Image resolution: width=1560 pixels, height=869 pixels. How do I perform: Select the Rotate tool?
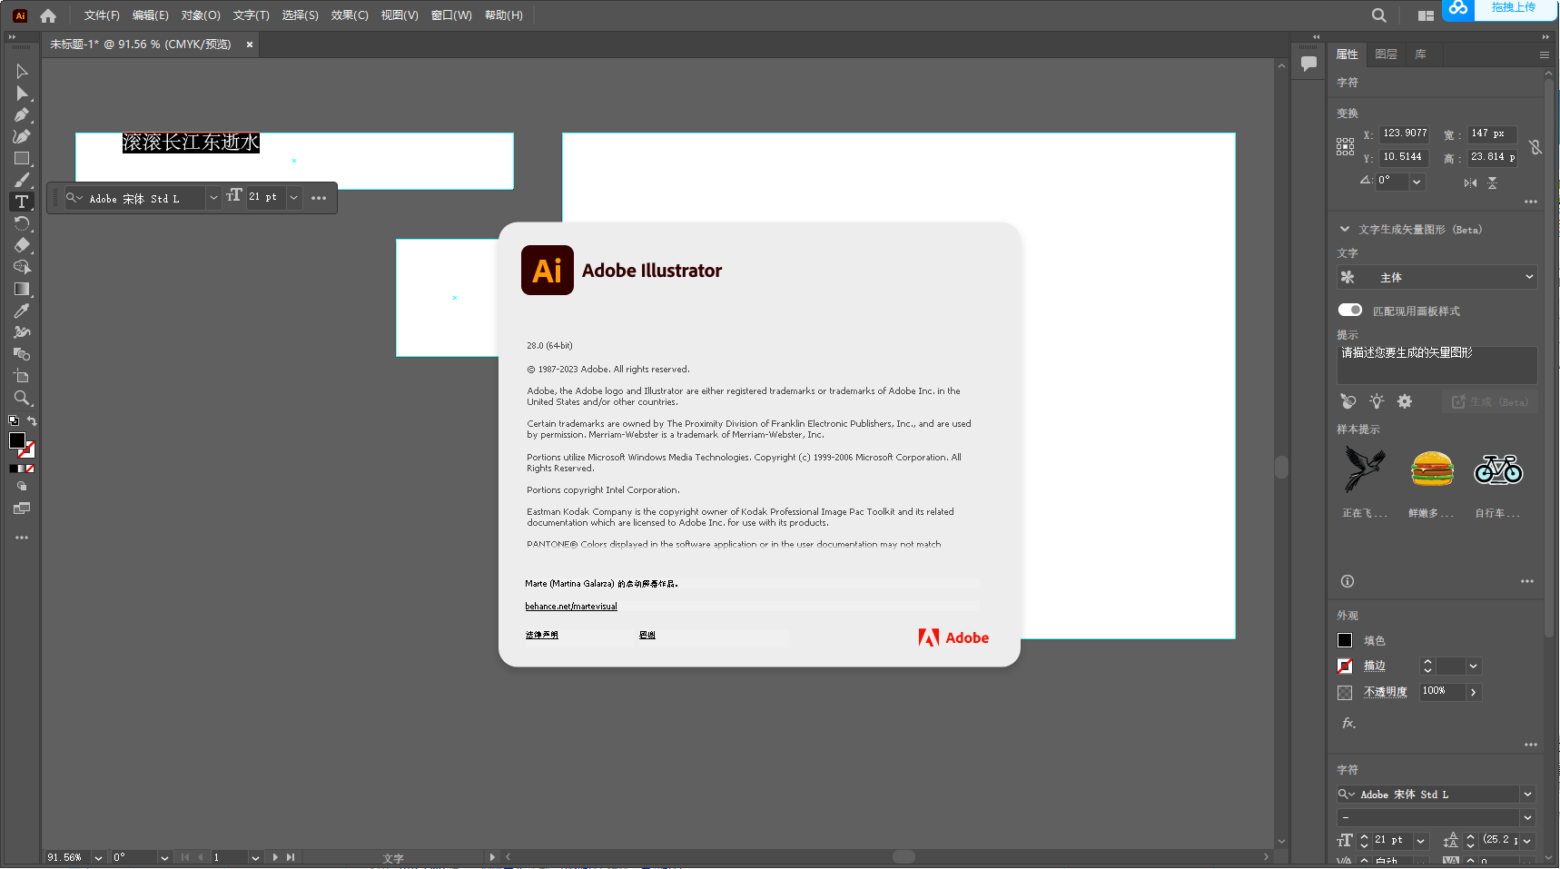tap(22, 223)
